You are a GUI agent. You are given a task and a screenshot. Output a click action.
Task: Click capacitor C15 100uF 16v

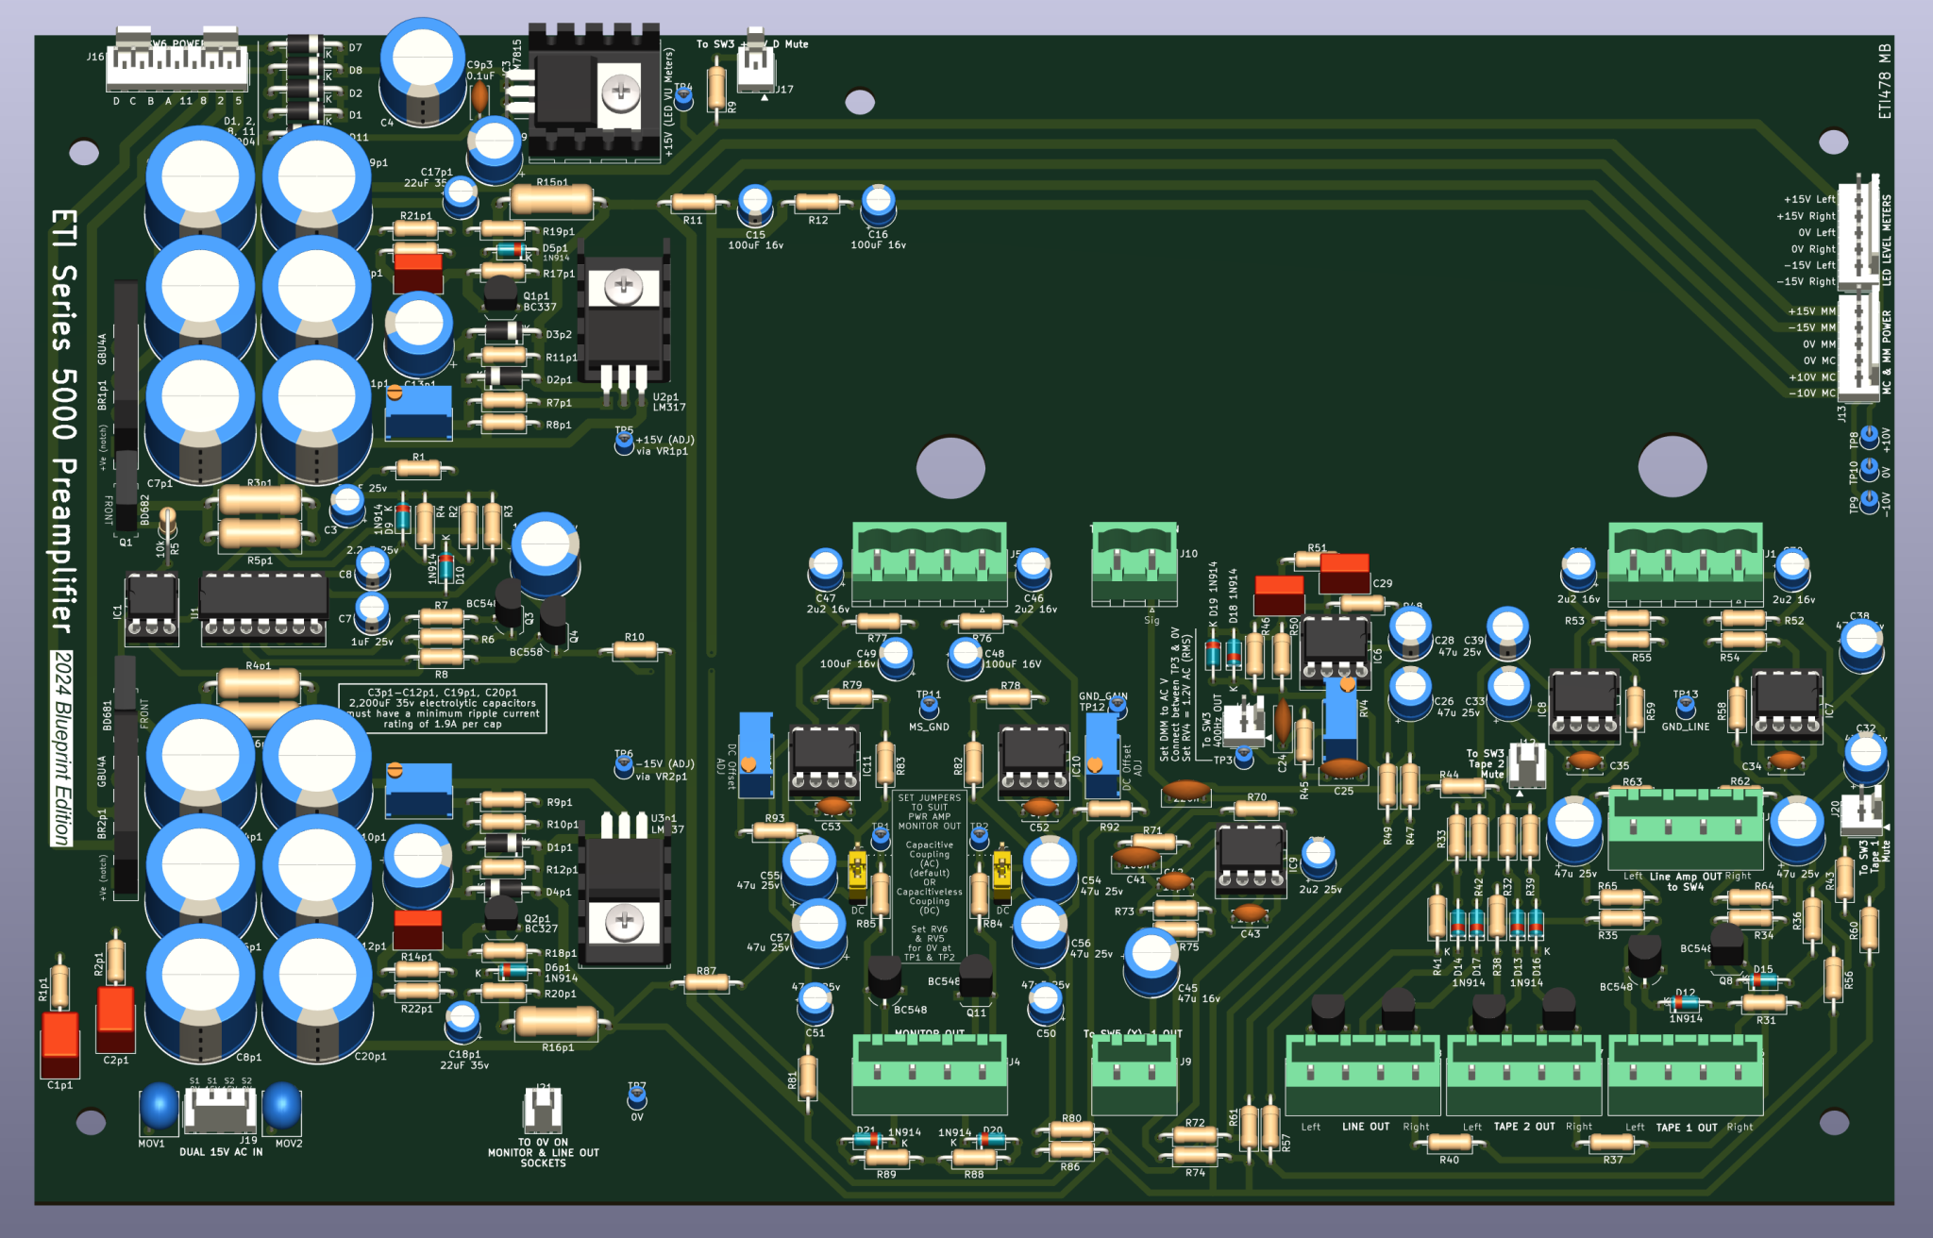755,204
